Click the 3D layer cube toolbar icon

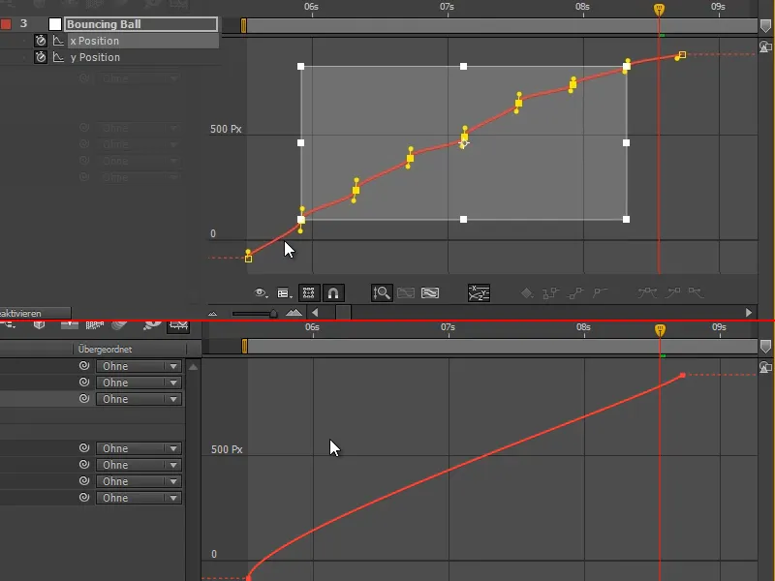coord(39,325)
